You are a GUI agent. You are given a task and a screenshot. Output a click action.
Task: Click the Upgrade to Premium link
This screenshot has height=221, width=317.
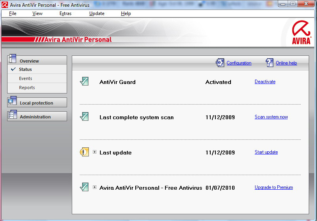coord(274,187)
